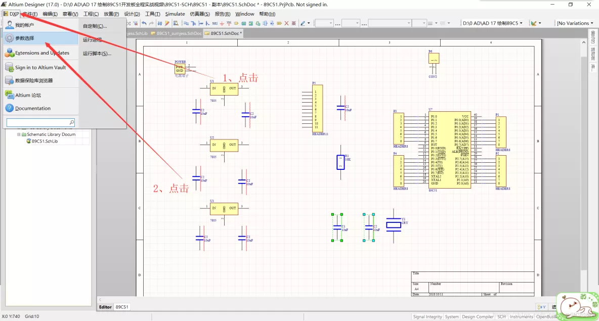The image size is (599, 321).
Task: Open 我的帐户 in the DXP menu
Action: click(x=40, y=25)
